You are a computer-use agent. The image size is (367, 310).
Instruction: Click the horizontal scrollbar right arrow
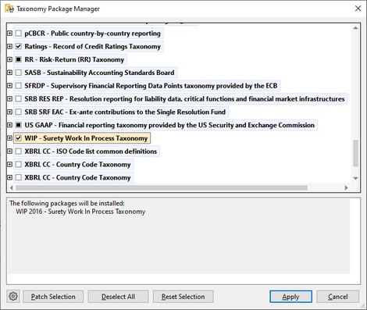(x=346, y=187)
